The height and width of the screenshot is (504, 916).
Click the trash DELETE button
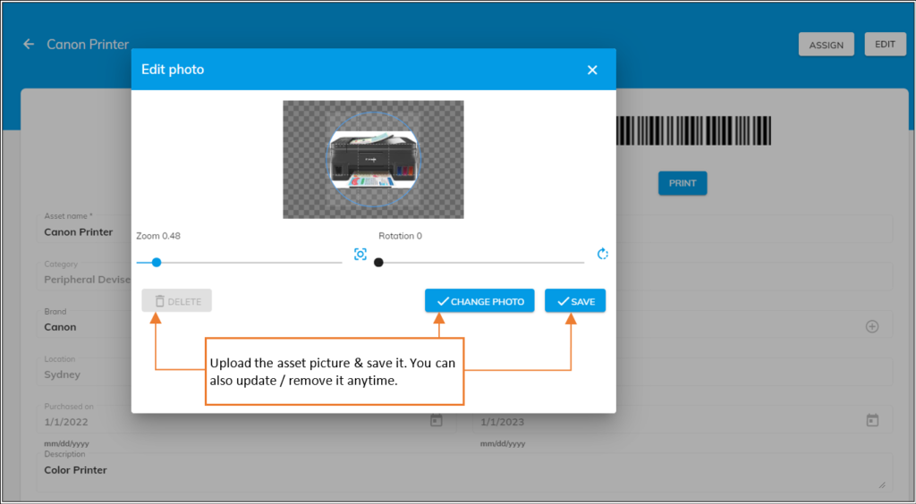[176, 301]
